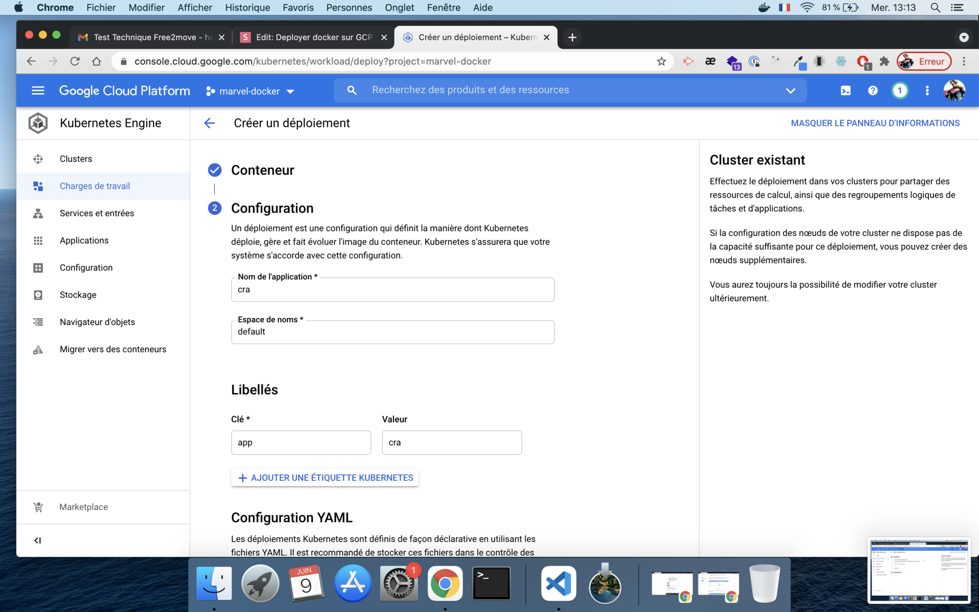Click the Kubernetes Engine hexagon logo

38,123
